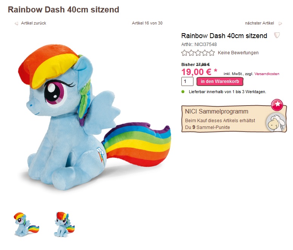Focus the quantity input field
Viewport: 293px width, 250px height.
pos(187,81)
